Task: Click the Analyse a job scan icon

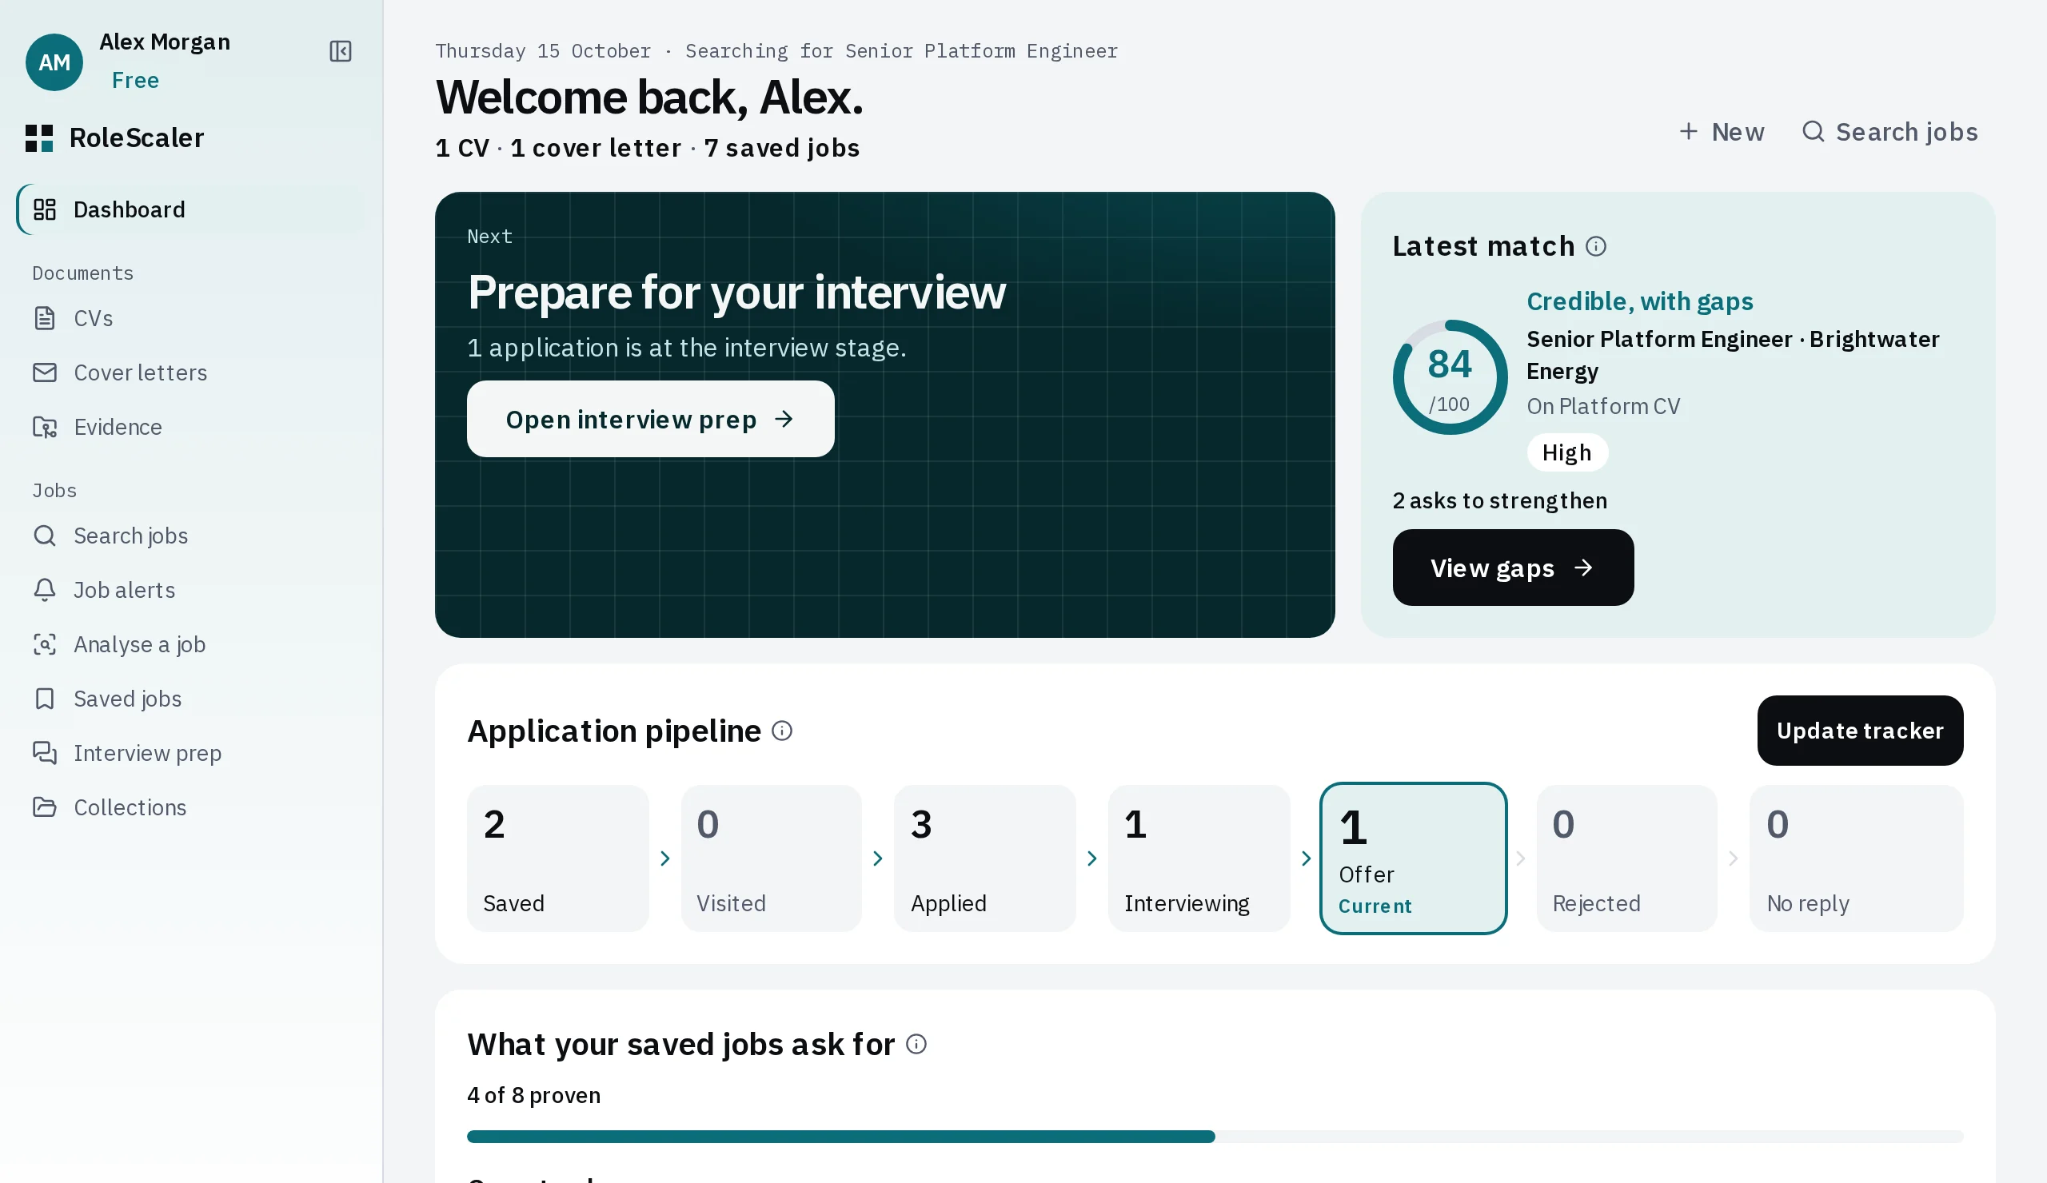Action: coord(45,645)
